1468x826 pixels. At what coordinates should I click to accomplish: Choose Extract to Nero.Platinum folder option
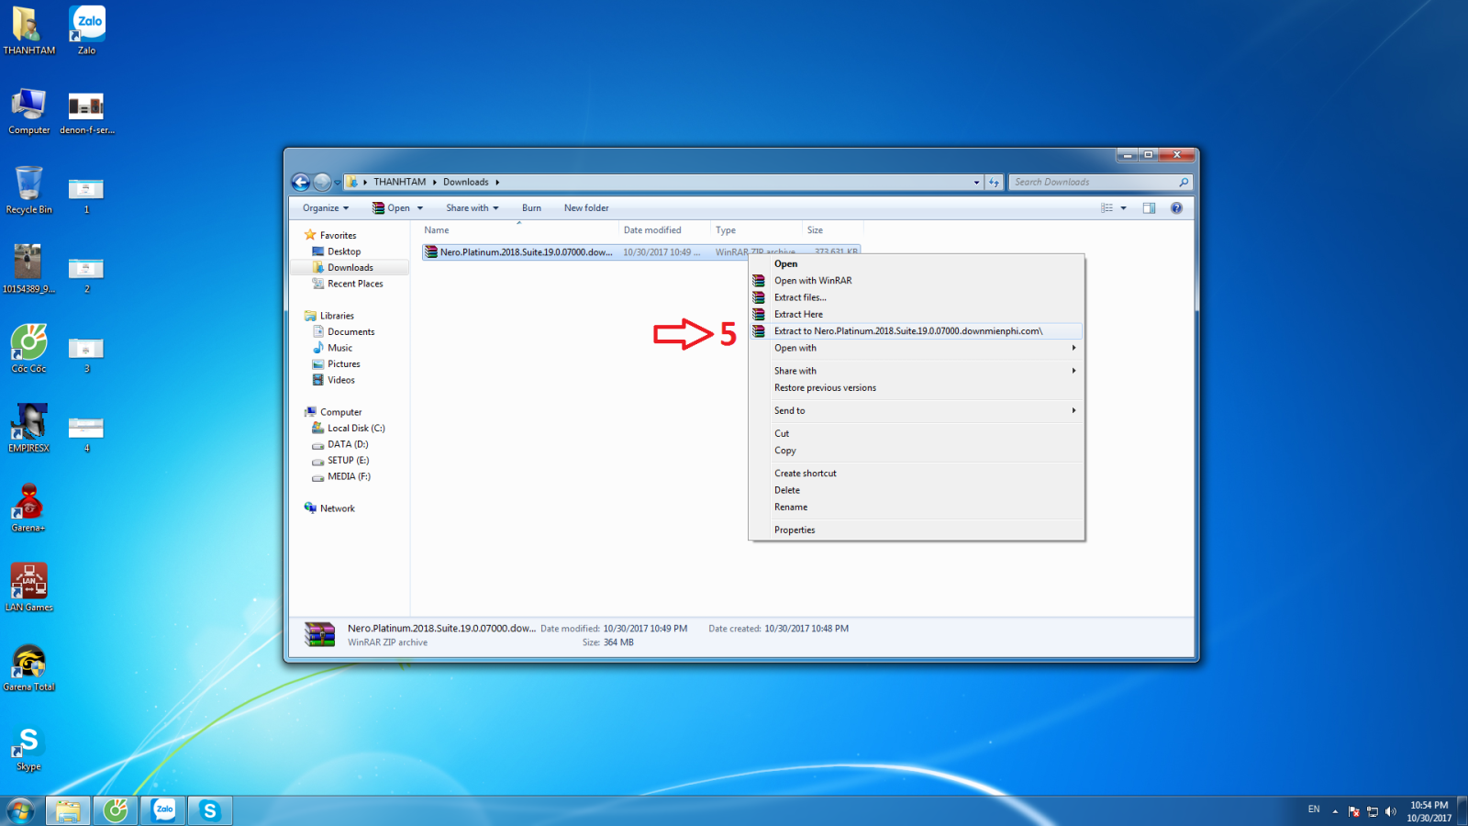pos(907,331)
